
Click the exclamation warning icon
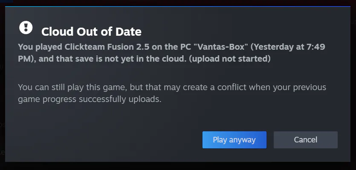tap(26, 28)
